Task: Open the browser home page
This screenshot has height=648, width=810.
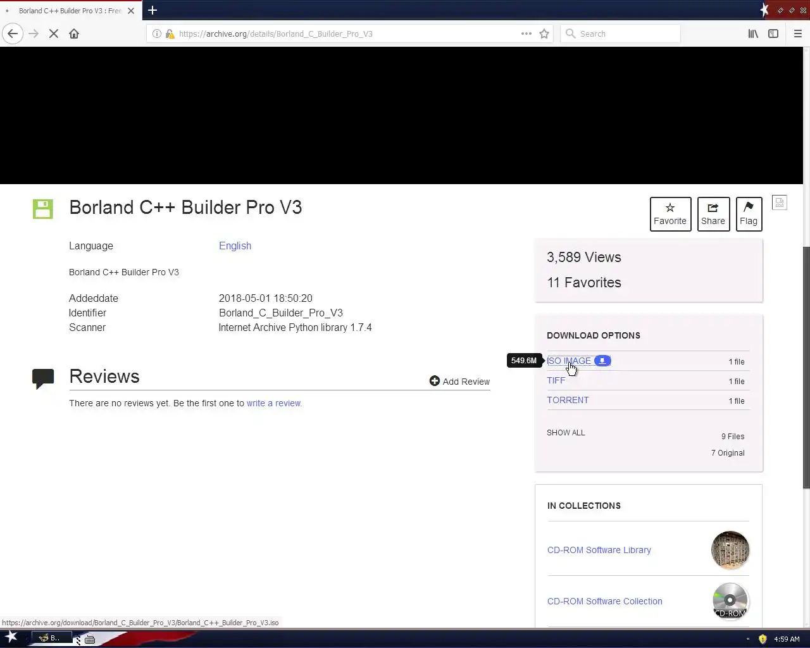Action: (x=74, y=34)
